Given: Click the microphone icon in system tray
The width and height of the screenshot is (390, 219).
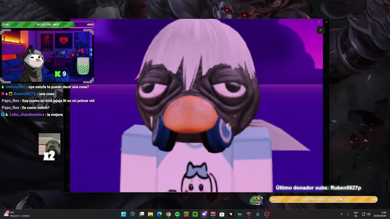Looking at the screenshot, I should pyautogui.click(x=348, y=214).
